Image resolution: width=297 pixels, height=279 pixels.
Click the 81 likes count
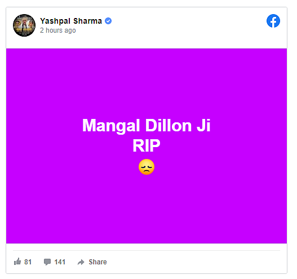click(28, 262)
